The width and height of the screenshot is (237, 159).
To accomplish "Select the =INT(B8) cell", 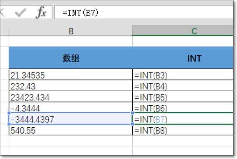I will [183, 130].
